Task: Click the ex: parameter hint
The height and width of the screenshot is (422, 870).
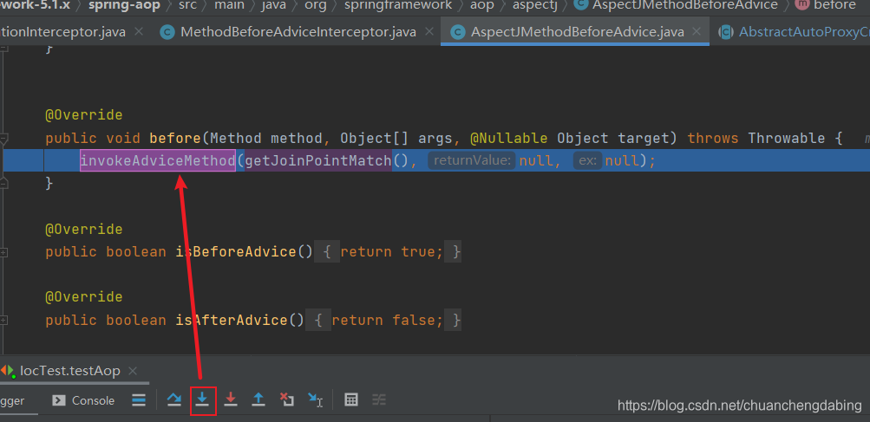Action: tap(587, 161)
